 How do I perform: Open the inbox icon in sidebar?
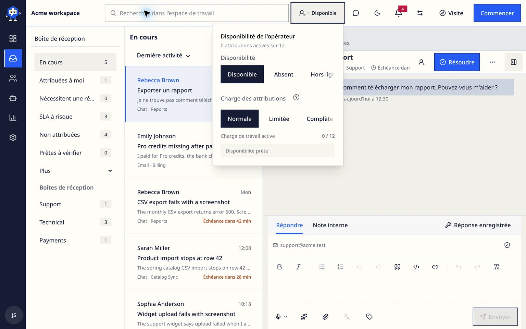tap(13, 58)
